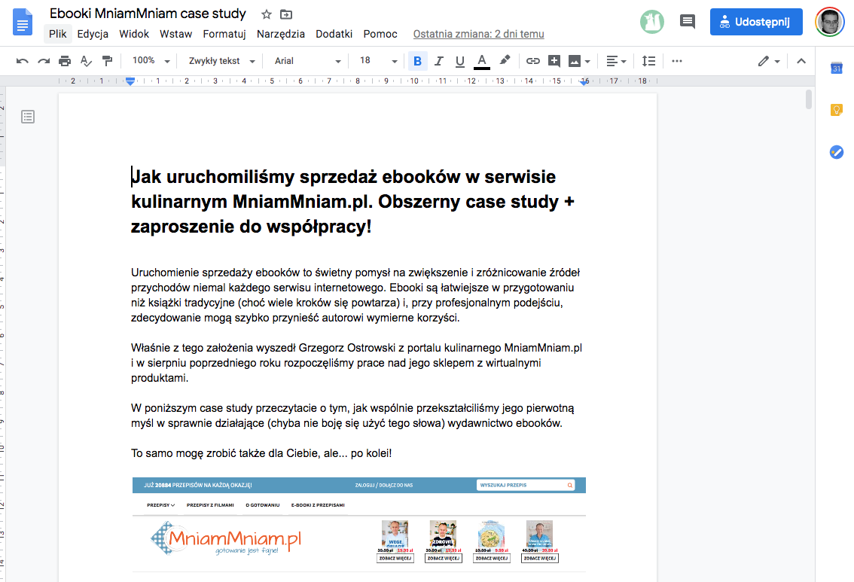The width and height of the screenshot is (854, 582).
Task: Click the MniamMniam.pl logo in the embedded image
Action: coord(225,538)
